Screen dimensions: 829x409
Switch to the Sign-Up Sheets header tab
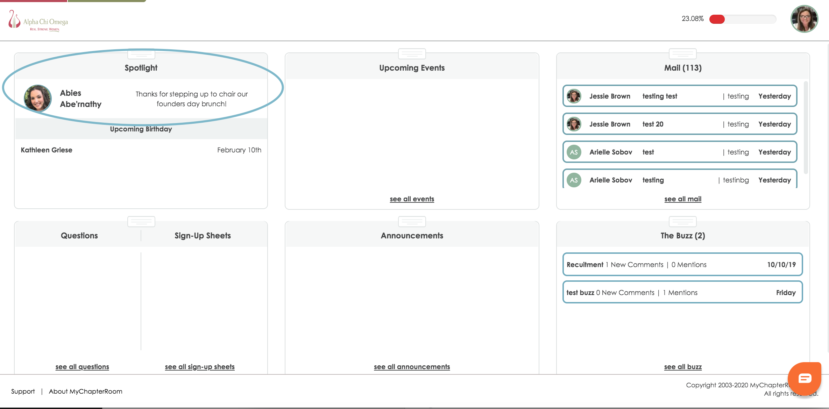pos(203,236)
